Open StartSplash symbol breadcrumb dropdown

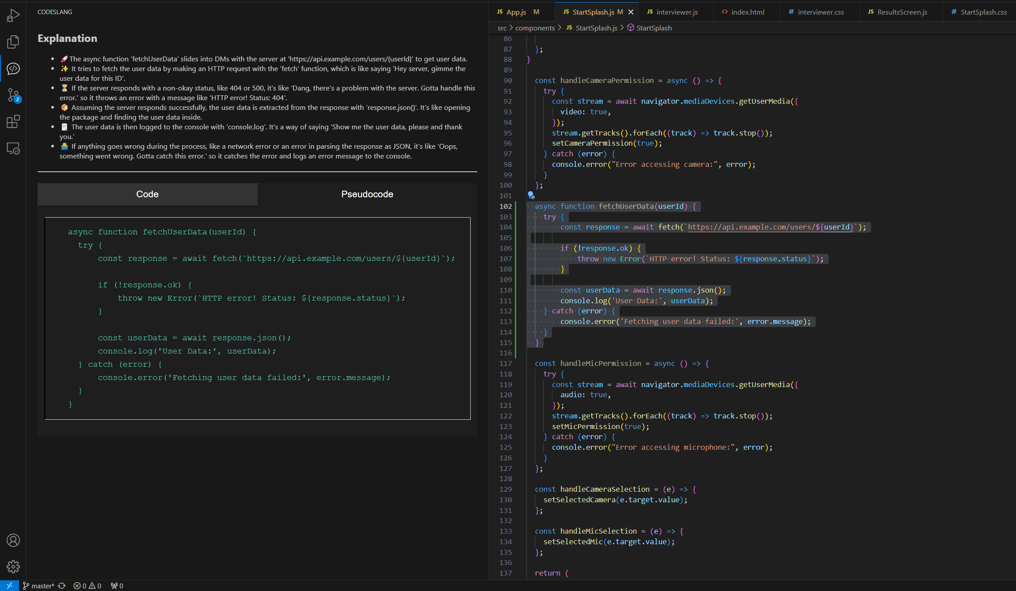[x=654, y=28]
